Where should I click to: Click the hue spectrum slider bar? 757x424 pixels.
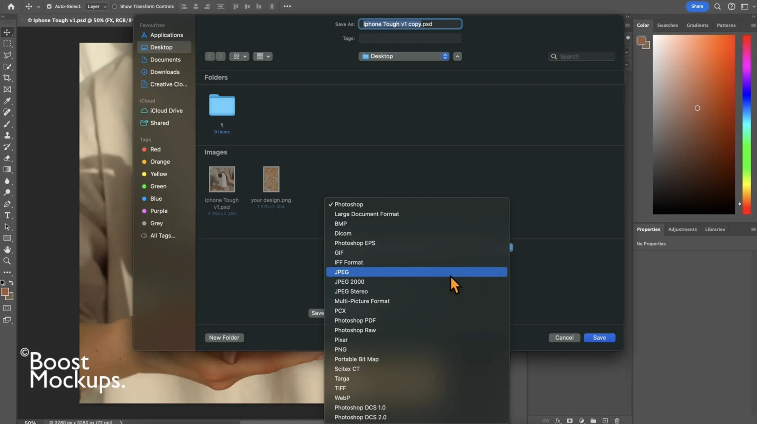tap(747, 124)
